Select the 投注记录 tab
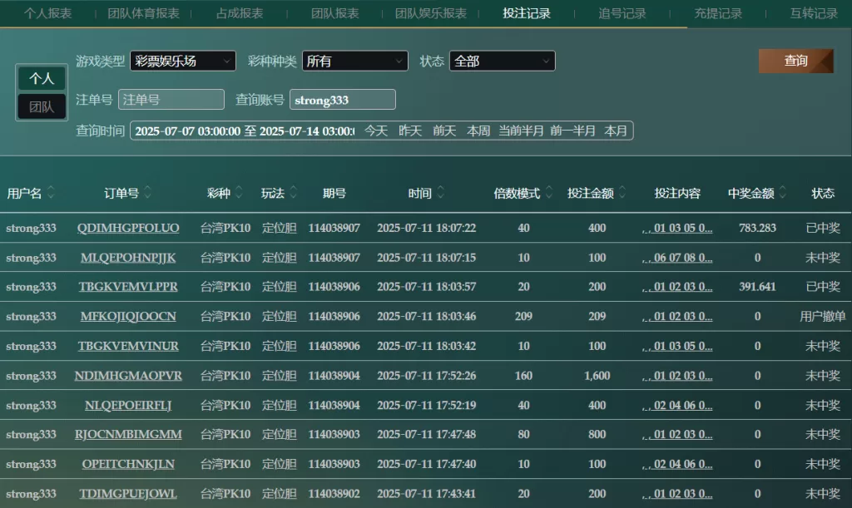The height and width of the screenshot is (508, 852). [527, 13]
